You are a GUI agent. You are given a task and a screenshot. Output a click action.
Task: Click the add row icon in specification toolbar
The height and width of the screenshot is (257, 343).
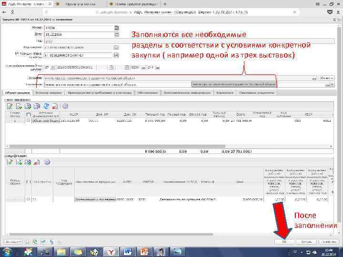[20, 162]
